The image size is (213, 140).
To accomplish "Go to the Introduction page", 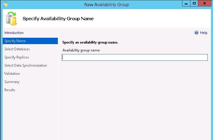I will (14, 33).
